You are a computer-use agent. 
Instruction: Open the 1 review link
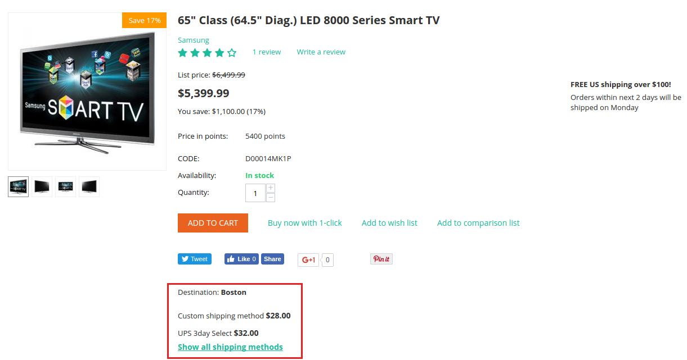pos(267,52)
